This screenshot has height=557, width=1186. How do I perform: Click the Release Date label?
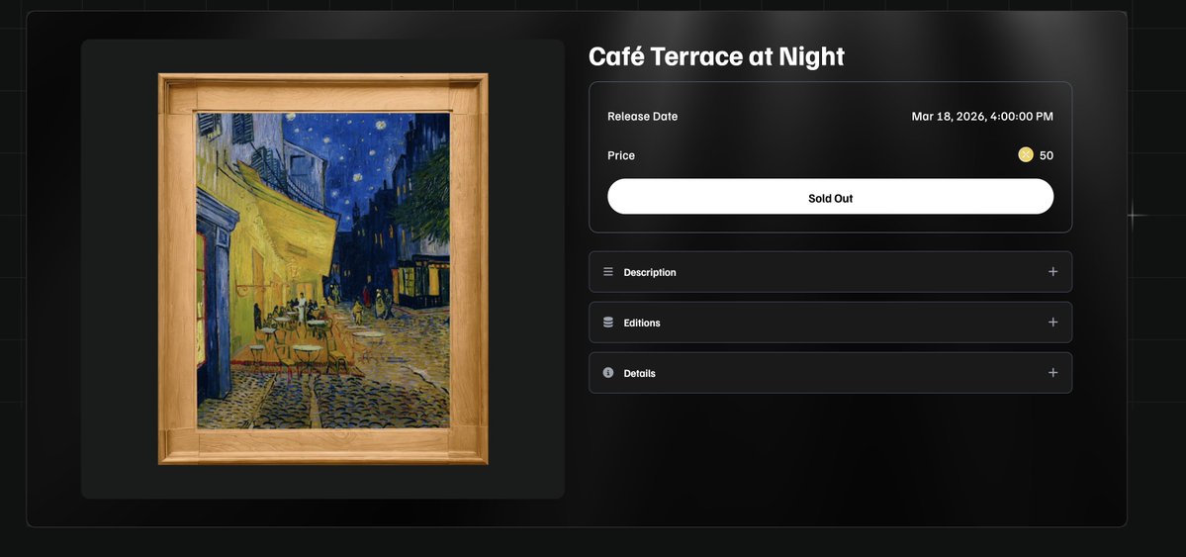point(642,117)
